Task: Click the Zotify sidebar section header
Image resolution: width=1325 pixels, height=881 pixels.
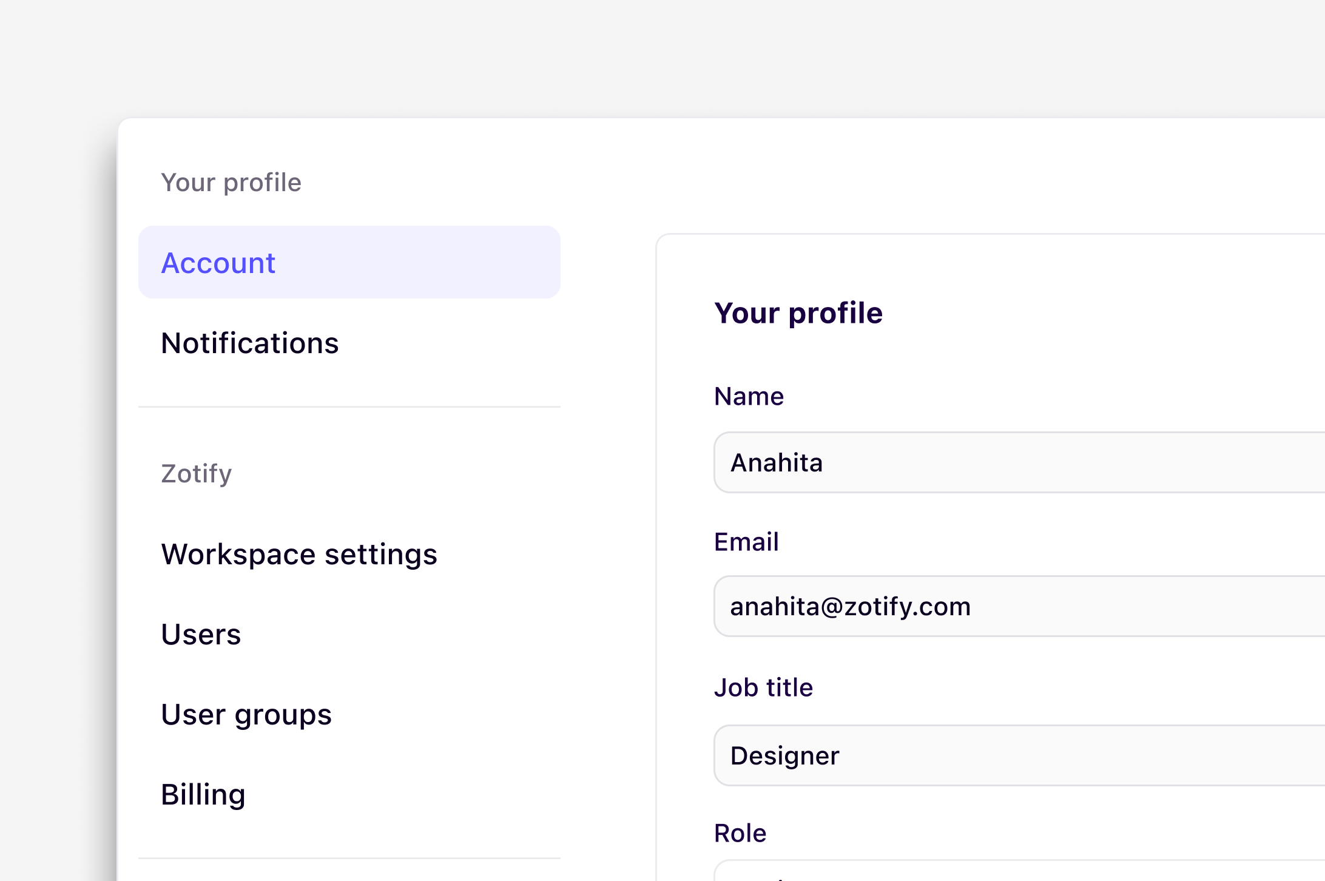Action: click(196, 474)
